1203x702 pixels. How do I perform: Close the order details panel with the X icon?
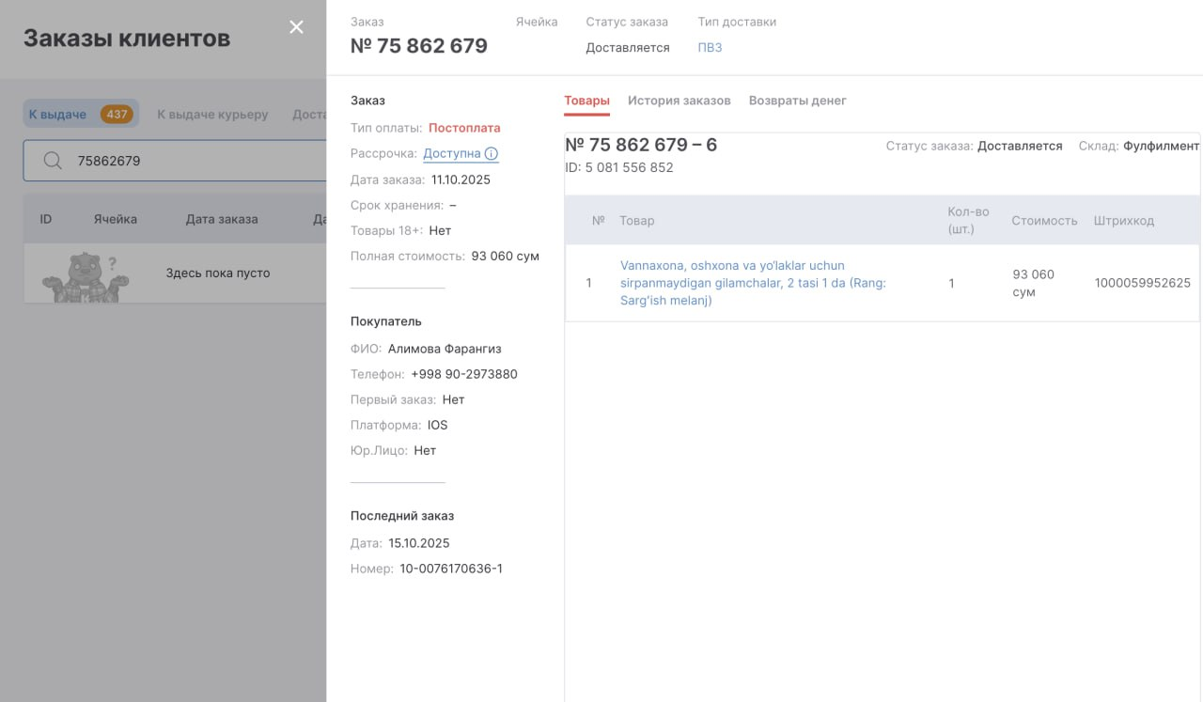[296, 27]
